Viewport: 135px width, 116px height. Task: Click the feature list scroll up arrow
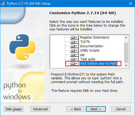pyautogui.click(x=126, y=37)
